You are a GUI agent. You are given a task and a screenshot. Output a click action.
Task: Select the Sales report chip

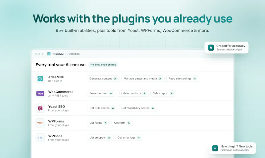[x=163, y=93]
